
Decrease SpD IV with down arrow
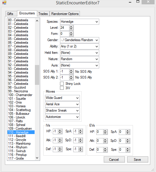coord(80,142)
